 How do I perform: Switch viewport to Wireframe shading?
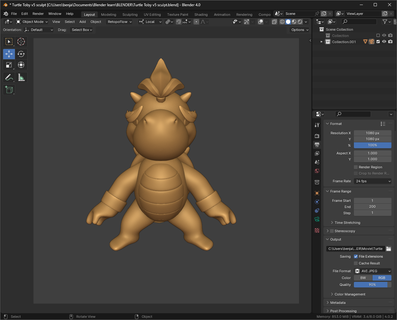[282, 22]
